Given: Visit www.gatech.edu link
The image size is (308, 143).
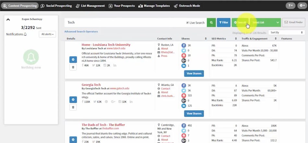Looking at the screenshot, I should click(120, 89).
